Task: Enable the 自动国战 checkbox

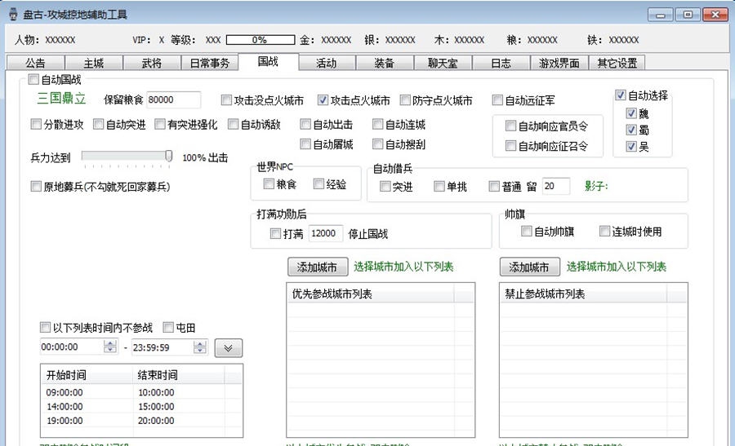Action: [x=33, y=80]
